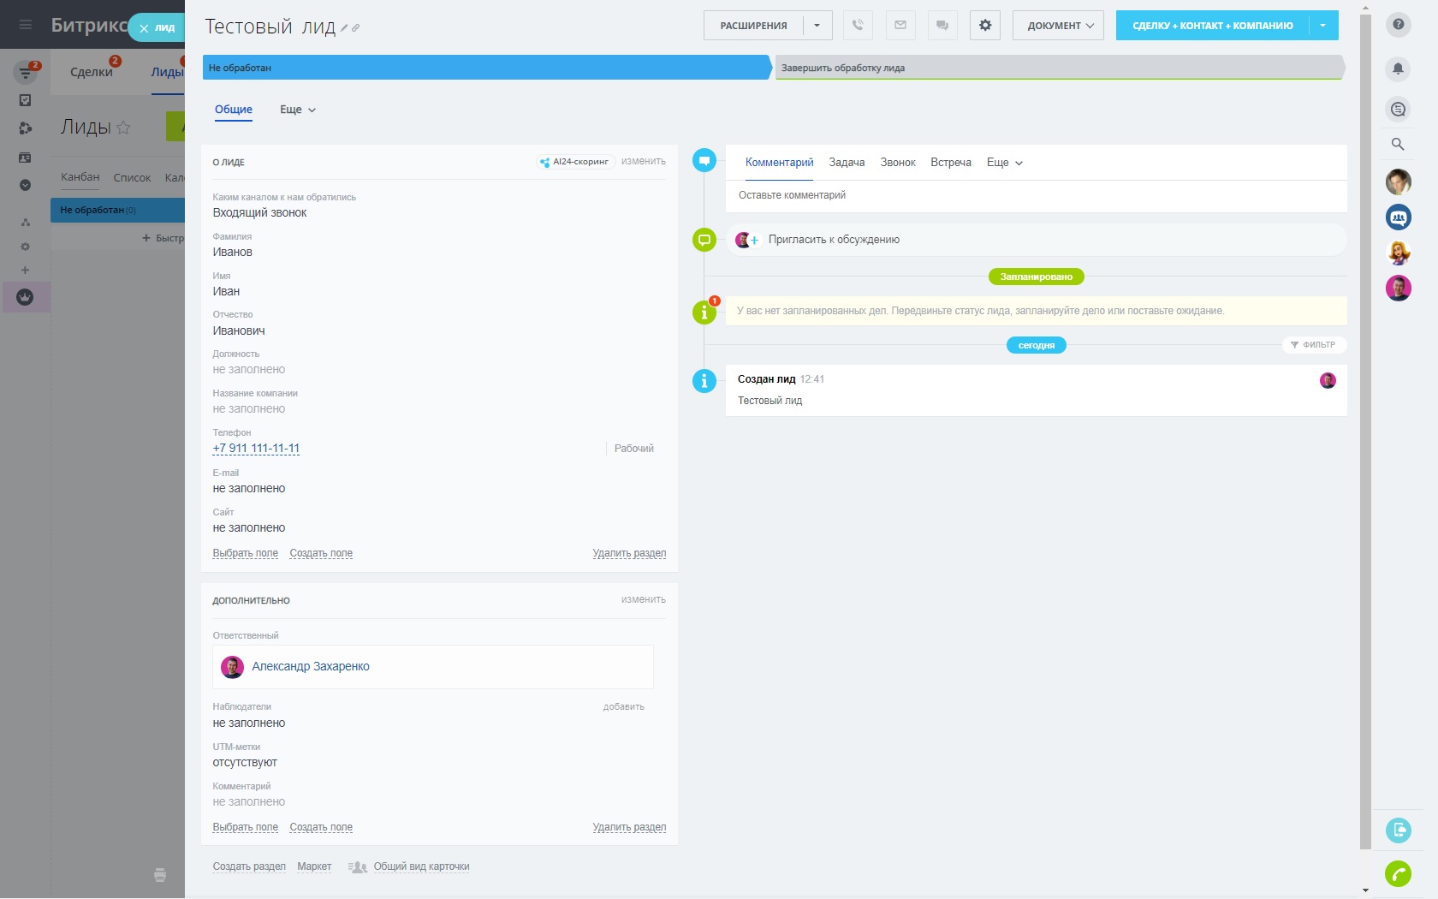Screen dimensions: 1438x899
Task: Click the teal widget icon above the dialer
Action: coord(1399,830)
